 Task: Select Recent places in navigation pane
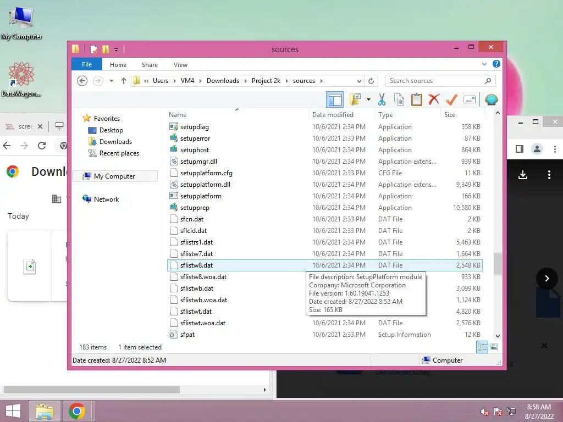point(119,153)
